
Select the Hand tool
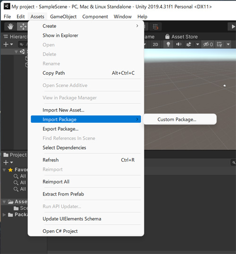pos(10,26)
